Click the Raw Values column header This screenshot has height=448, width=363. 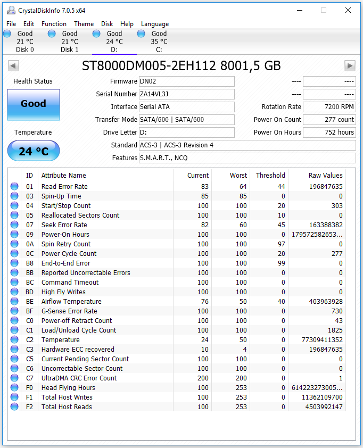(x=317, y=176)
